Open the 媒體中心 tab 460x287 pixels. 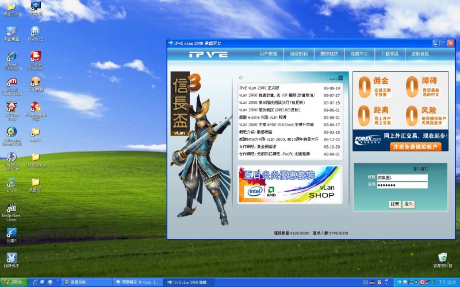(359, 54)
